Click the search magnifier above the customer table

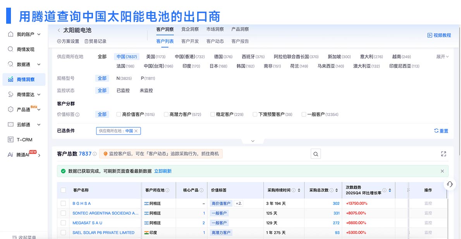click(x=315, y=154)
